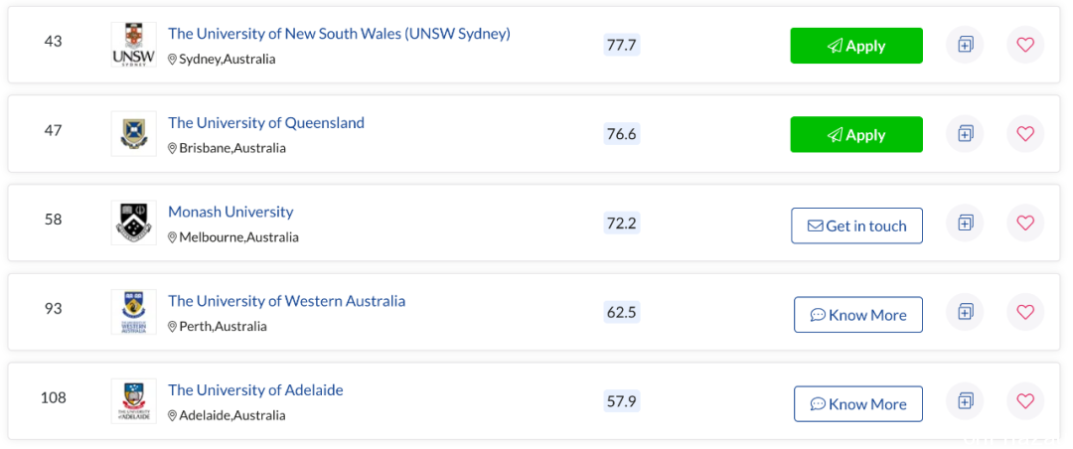Click the UNSW Sydney logo thumbnail
The image size is (1073, 449).
click(x=133, y=45)
